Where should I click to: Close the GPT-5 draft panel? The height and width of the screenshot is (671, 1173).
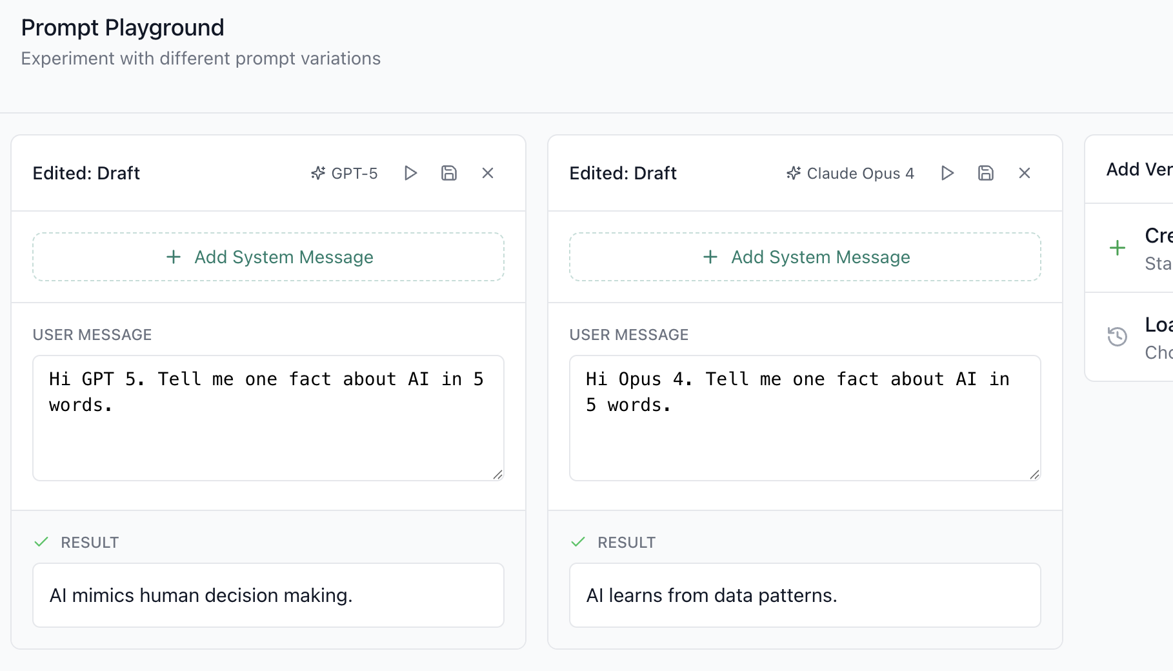click(x=488, y=173)
